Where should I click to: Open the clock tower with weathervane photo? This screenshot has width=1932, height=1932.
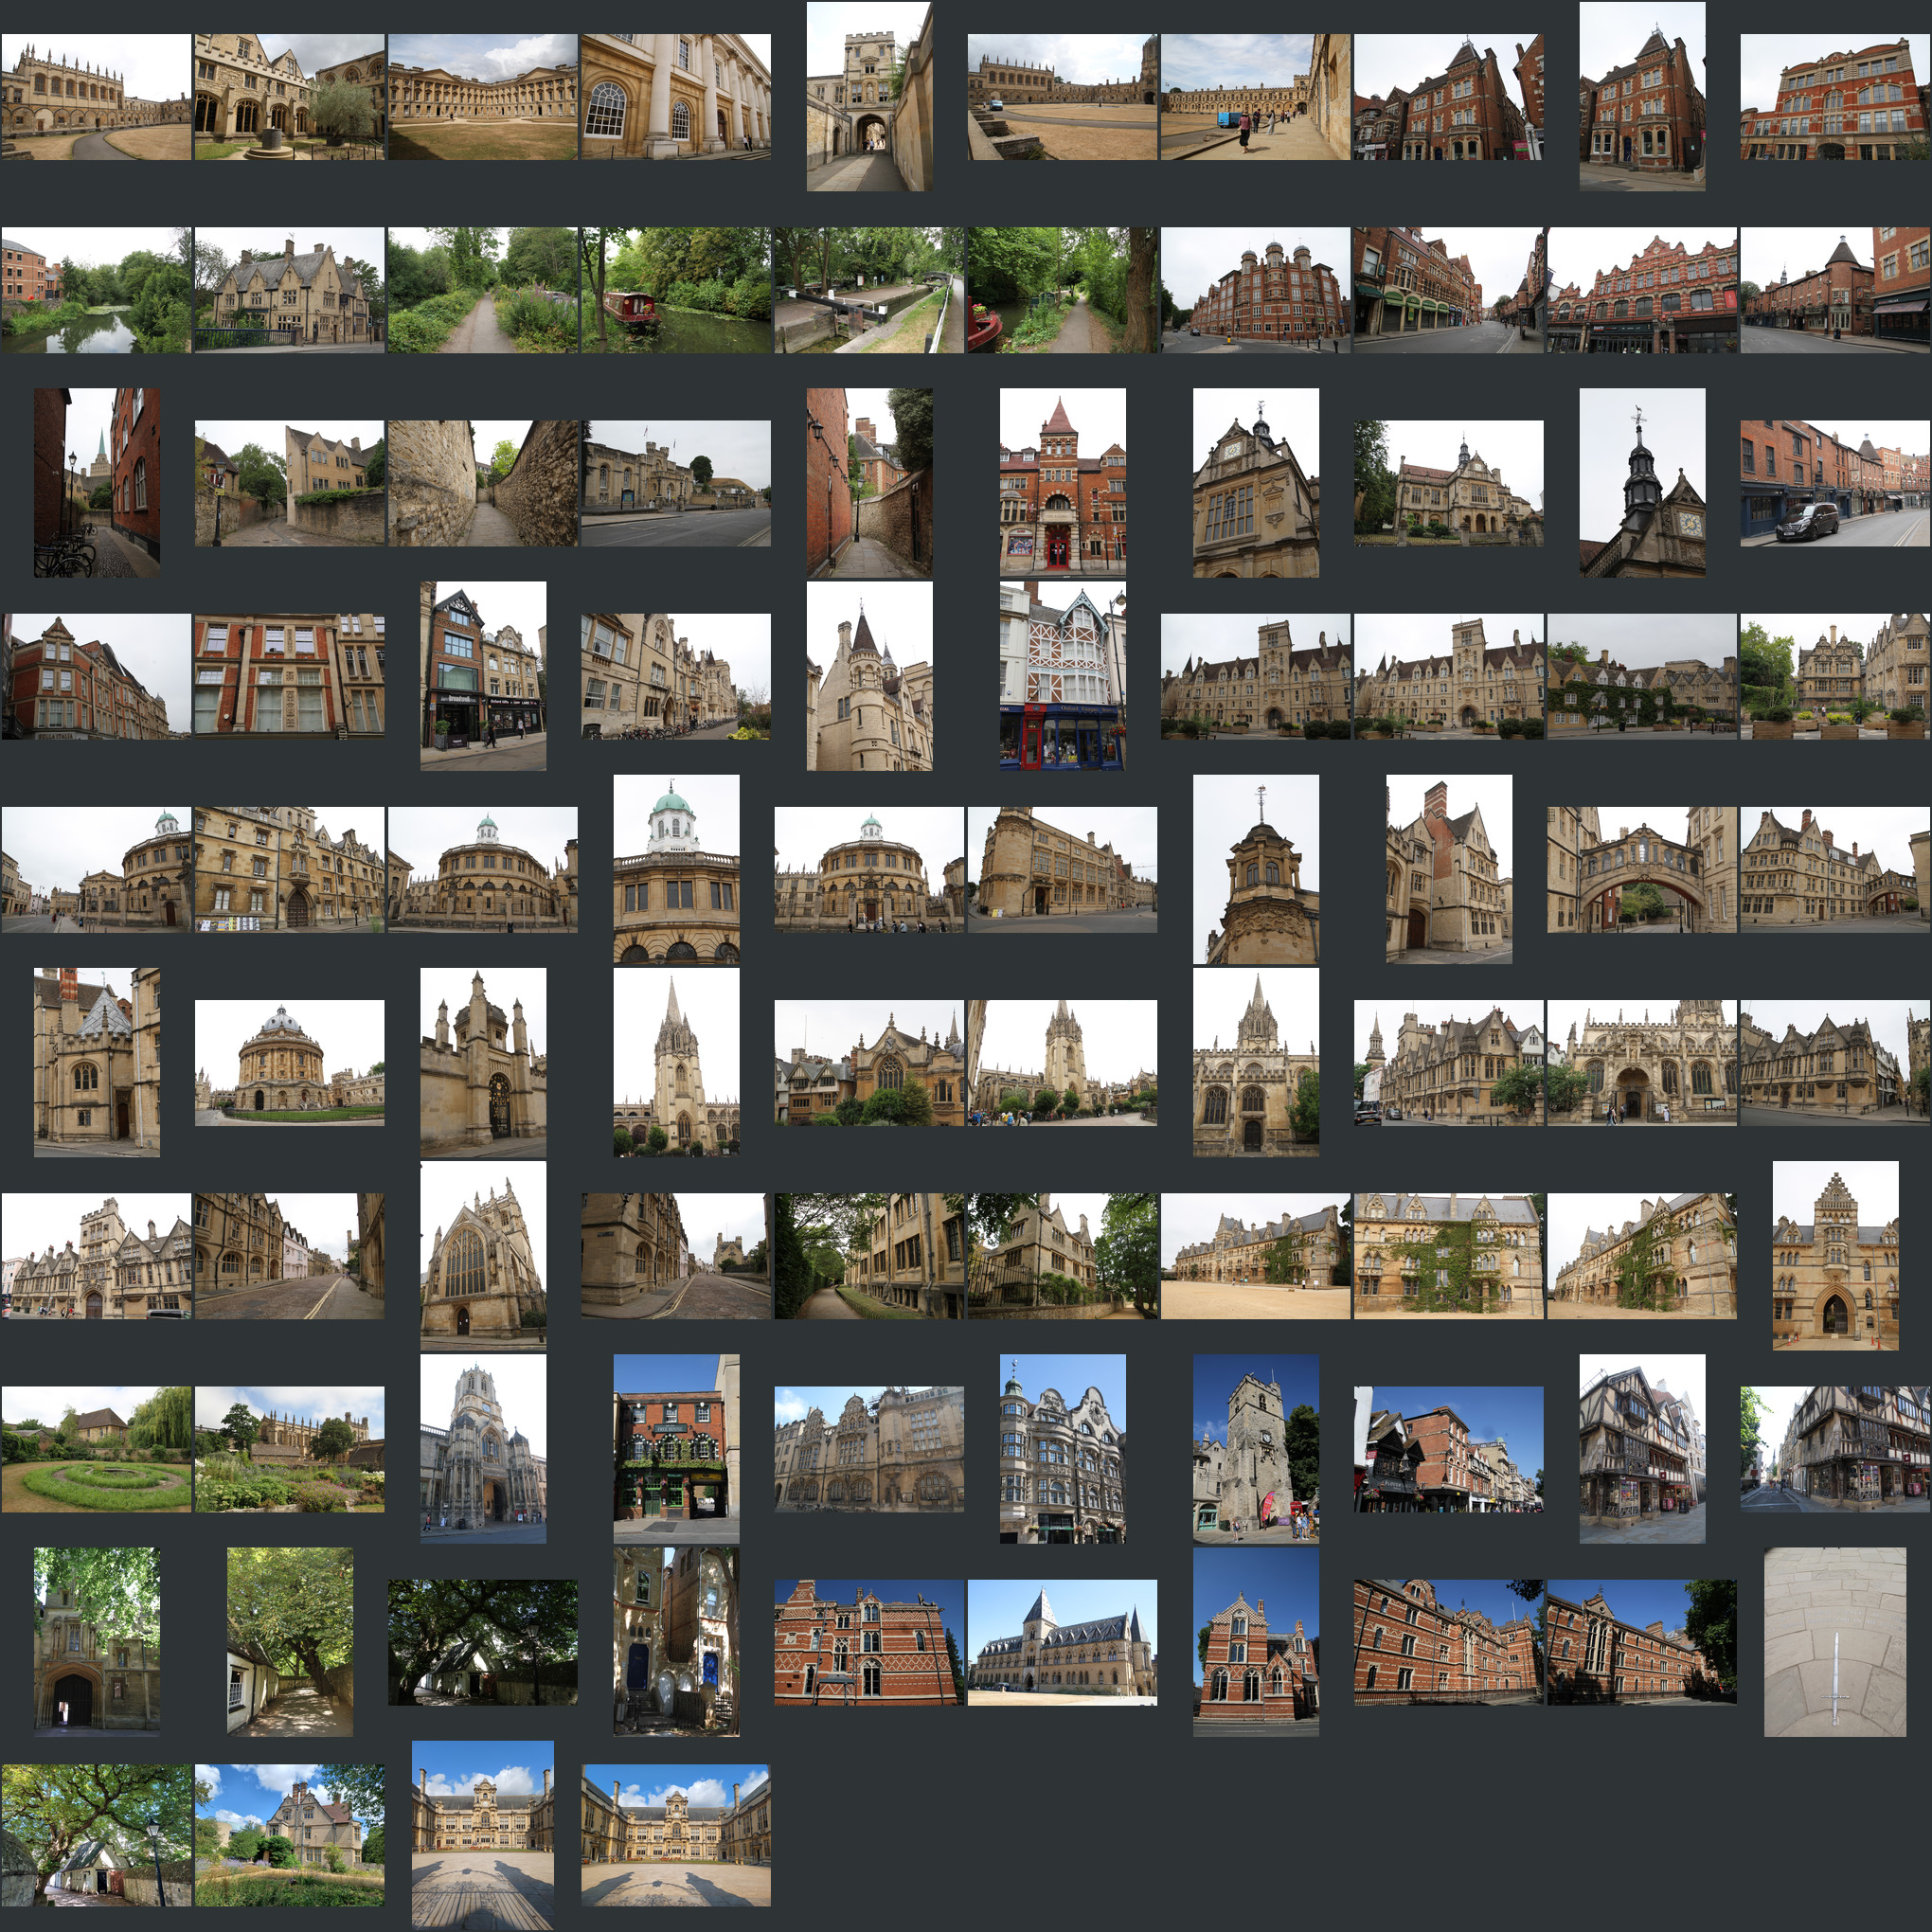click(1641, 483)
